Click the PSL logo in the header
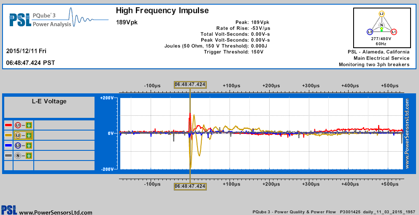Screen dimensions: 419x215 point(19,19)
